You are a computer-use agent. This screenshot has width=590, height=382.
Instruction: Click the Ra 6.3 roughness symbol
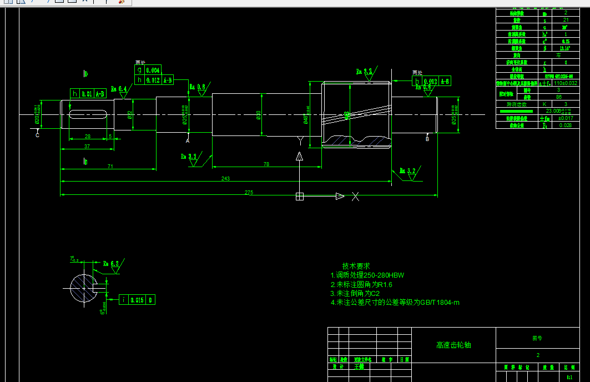114,265
